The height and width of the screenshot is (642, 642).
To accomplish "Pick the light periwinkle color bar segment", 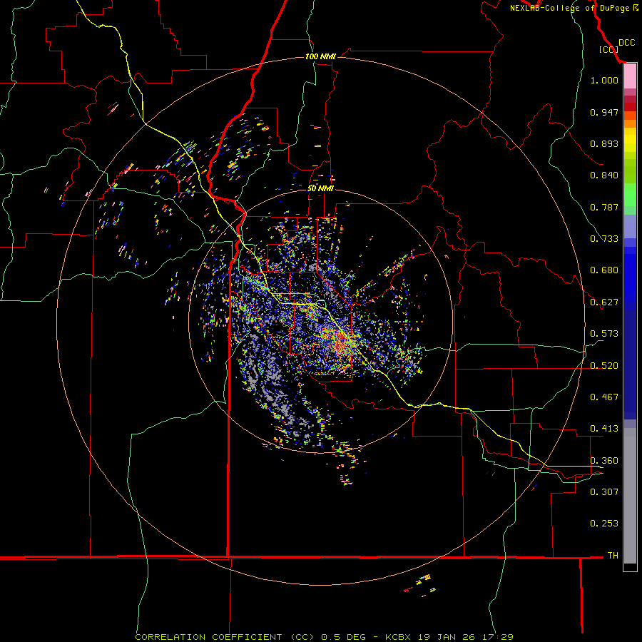I will pos(630,226).
